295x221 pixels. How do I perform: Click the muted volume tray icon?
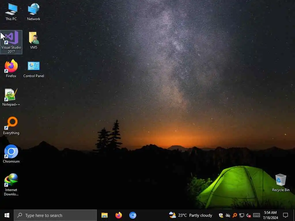click(249, 215)
